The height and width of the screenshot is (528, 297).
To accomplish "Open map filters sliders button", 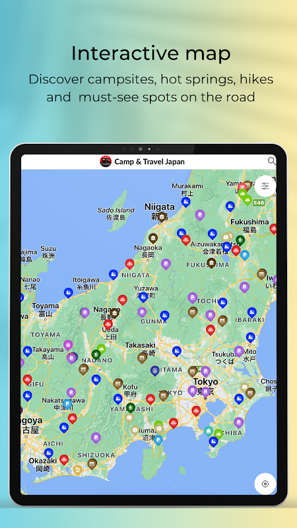I will pyautogui.click(x=265, y=186).
